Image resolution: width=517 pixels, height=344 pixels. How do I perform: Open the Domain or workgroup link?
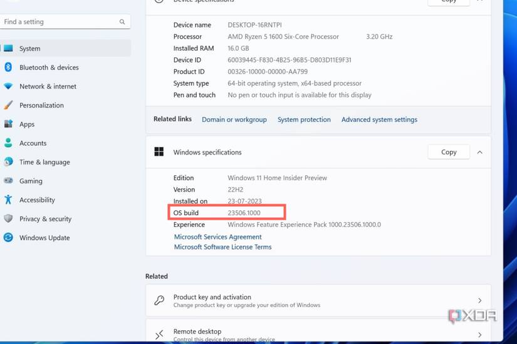(234, 119)
